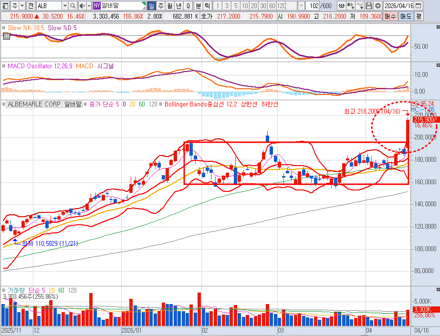Click the panel layout icon at top-left
This screenshot has height=336, width=440.
pyautogui.click(x=5, y=6)
